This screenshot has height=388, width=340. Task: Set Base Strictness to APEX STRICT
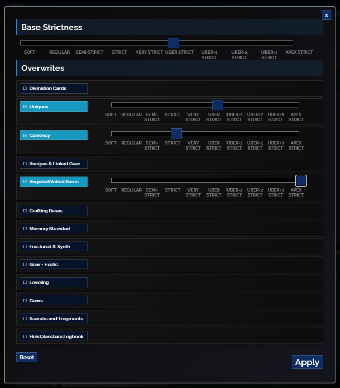(299, 52)
